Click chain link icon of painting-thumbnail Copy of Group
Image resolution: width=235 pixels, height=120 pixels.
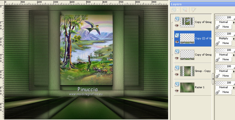pyautogui.click(x=218, y=27)
